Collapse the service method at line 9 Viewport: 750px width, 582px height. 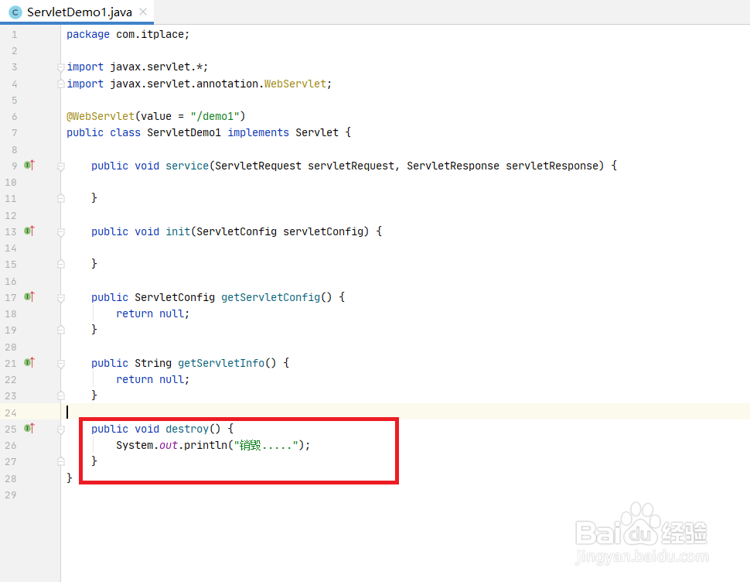tap(61, 166)
